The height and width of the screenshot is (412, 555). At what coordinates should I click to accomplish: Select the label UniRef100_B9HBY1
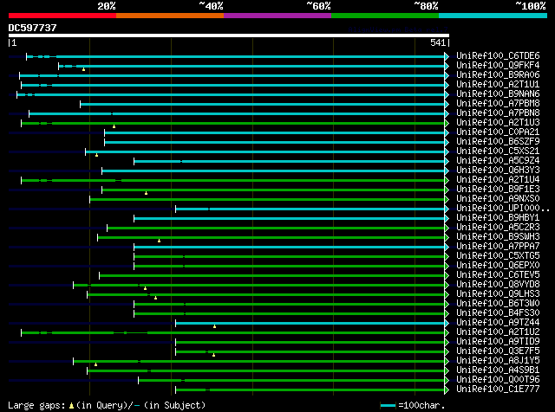click(498, 218)
